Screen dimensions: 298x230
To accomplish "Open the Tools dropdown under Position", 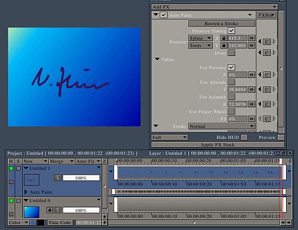I will pyautogui.click(x=200, y=45).
